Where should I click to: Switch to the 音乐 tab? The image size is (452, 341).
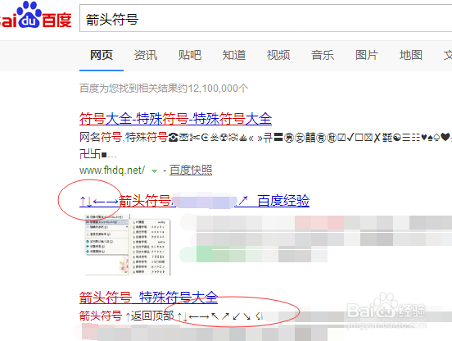[x=323, y=55]
